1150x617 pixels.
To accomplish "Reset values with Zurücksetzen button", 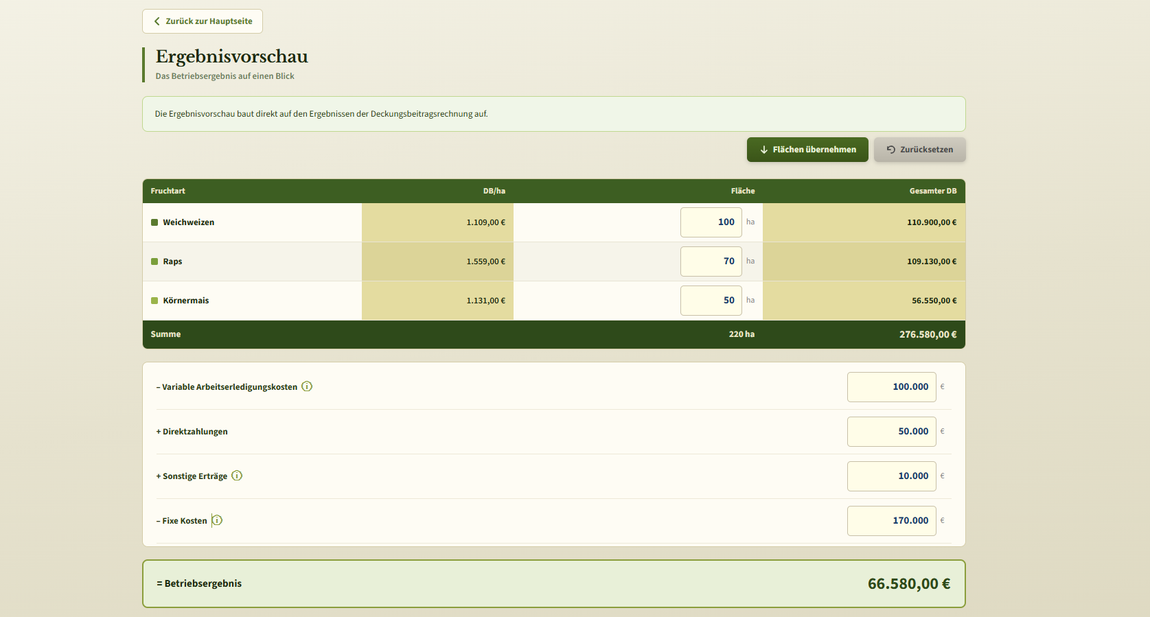I will point(920,150).
